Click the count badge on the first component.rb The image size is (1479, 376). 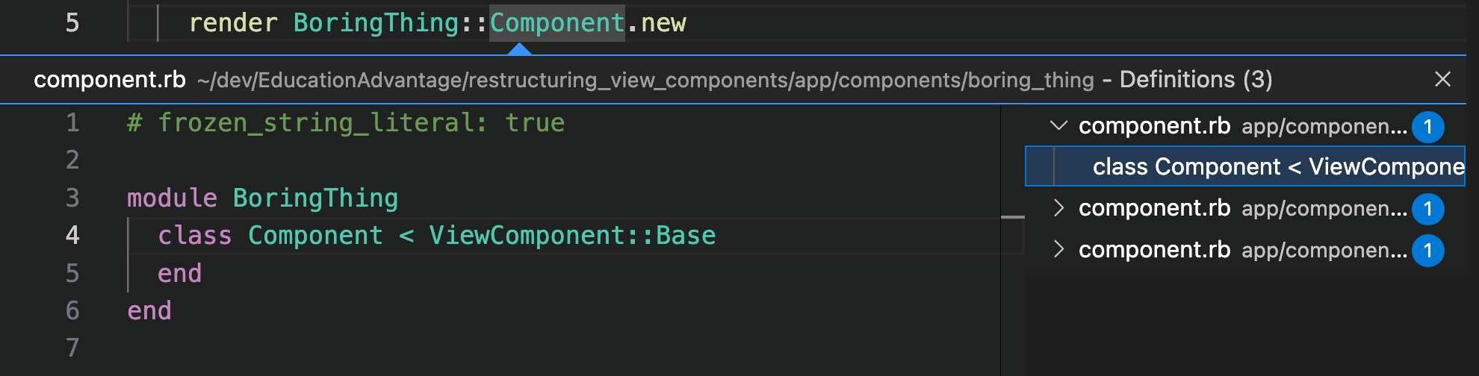coord(1427,127)
